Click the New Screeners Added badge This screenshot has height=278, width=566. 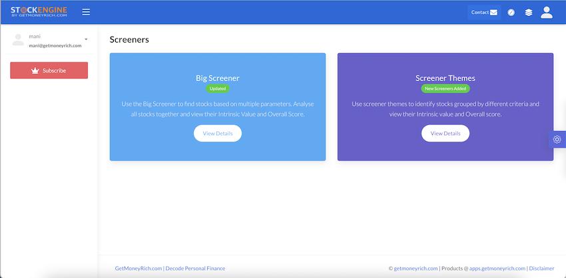point(445,88)
